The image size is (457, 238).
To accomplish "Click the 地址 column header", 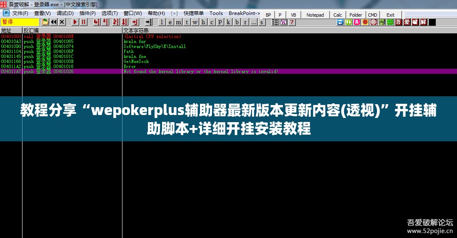I will (x=11, y=30).
